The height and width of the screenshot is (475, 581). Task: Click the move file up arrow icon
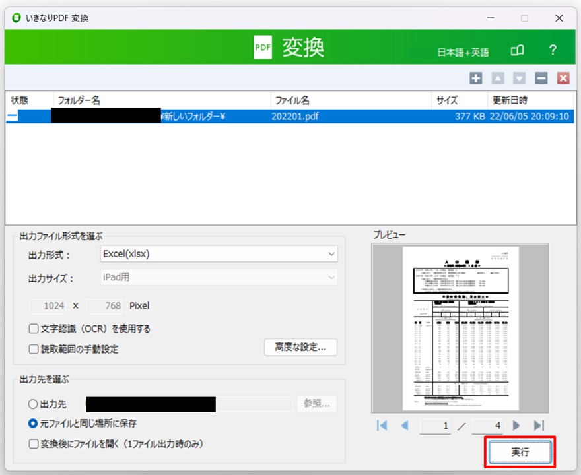(x=498, y=79)
